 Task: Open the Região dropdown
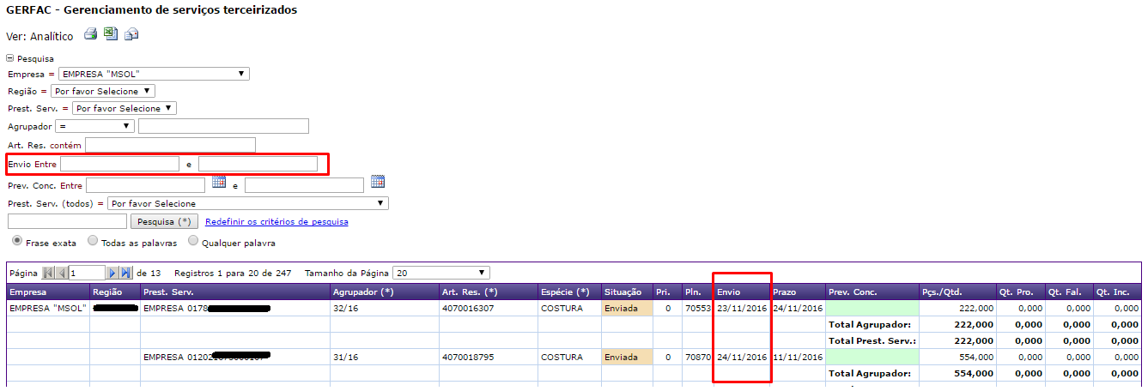click(x=103, y=91)
